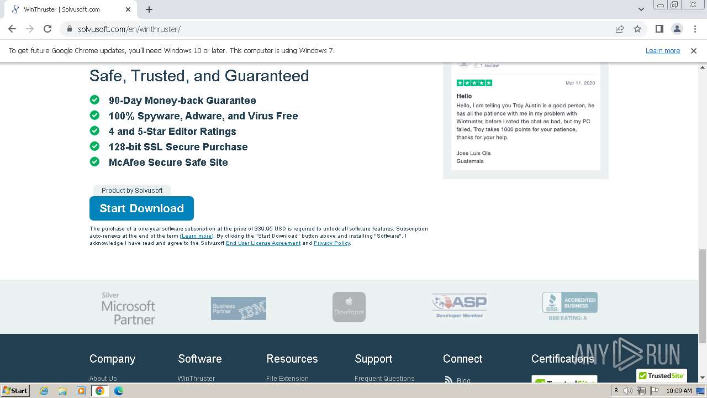Open subscription Learn more link
Screen dimensions: 707x398
(x=197, y=236)
